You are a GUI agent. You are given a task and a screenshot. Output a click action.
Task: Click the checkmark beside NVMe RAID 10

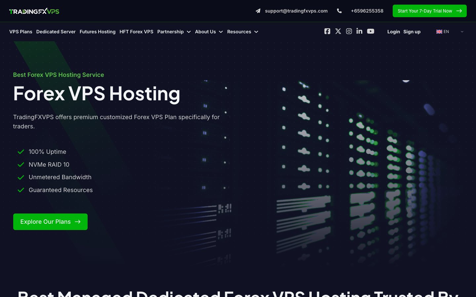pyautogui.click(x=21, y=165)
